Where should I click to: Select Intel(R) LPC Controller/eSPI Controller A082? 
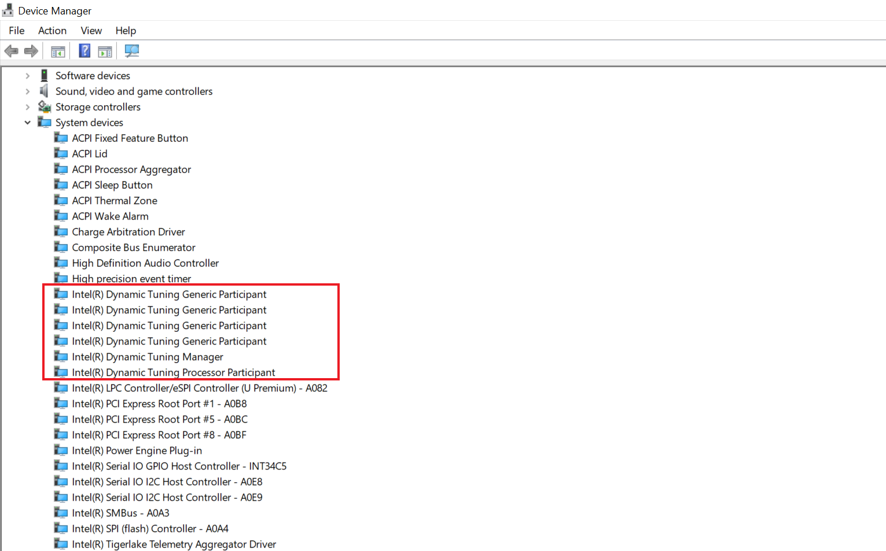tap(200, 388)
